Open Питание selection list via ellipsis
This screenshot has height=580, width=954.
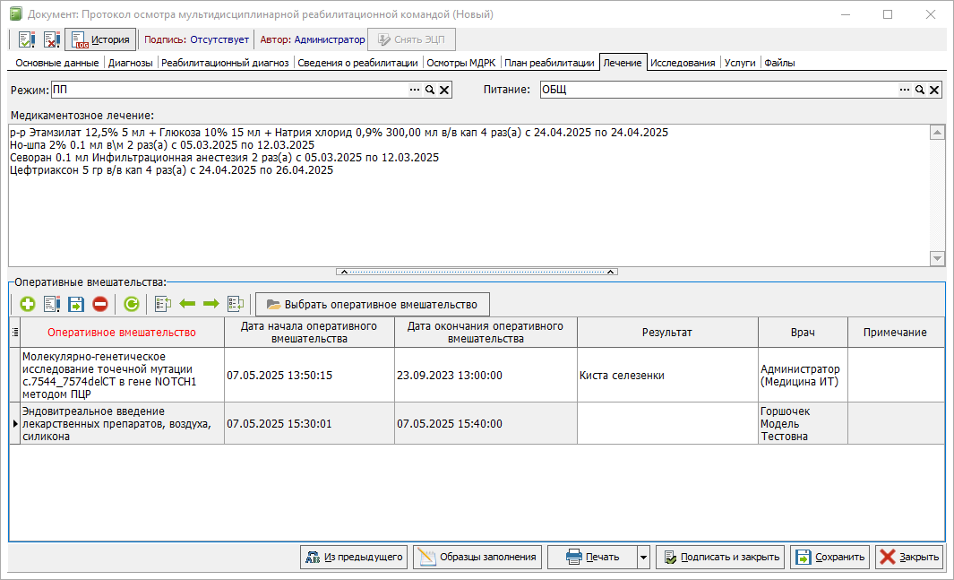pyautogui.click(x=905, y=90)
